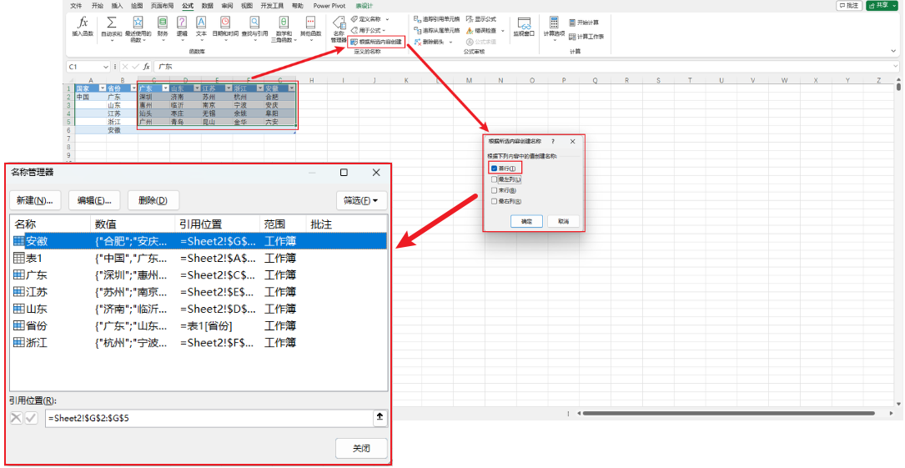Screen dimensions: 905x468
Task: Expand the Name Box C1 dropdown
Action: pos(106,67)
